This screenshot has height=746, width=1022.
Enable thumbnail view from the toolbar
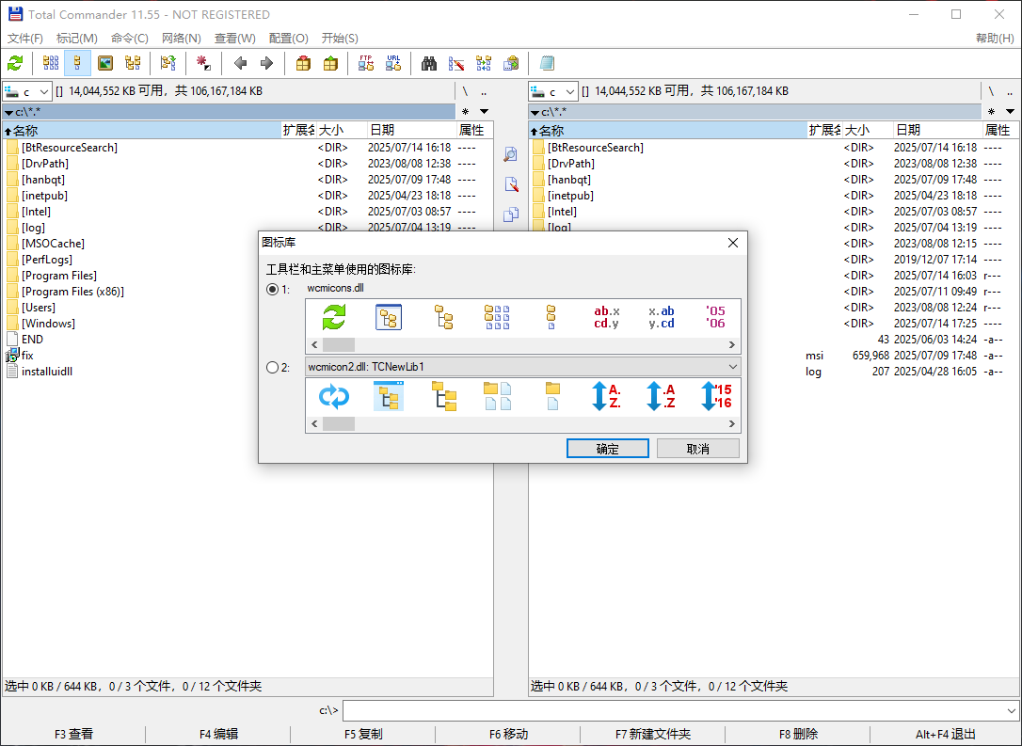(105, 63)
